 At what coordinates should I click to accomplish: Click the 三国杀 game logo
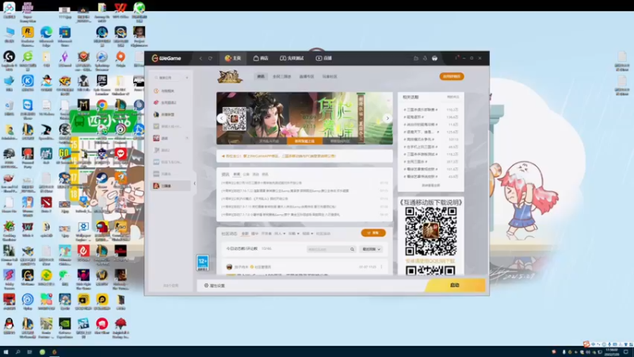[230, 76]
